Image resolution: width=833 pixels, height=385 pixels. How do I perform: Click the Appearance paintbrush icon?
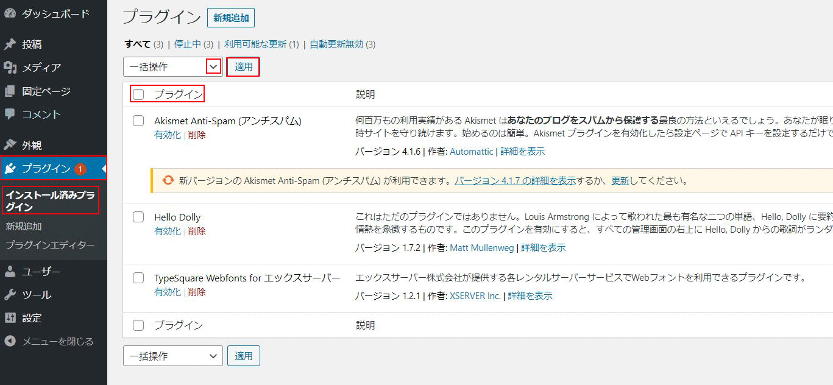[10, 145]
